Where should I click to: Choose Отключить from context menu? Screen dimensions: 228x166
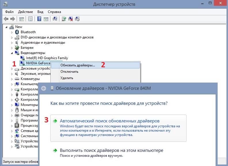point(95,72)
